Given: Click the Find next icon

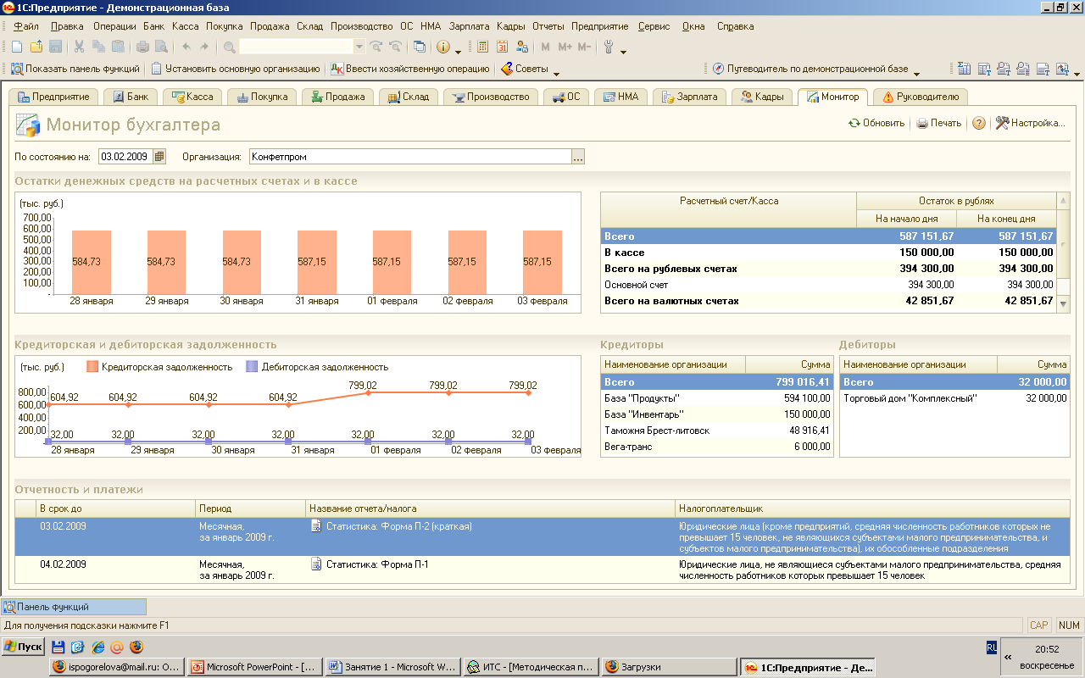Looking at the screenshot, I should point(376,47).
